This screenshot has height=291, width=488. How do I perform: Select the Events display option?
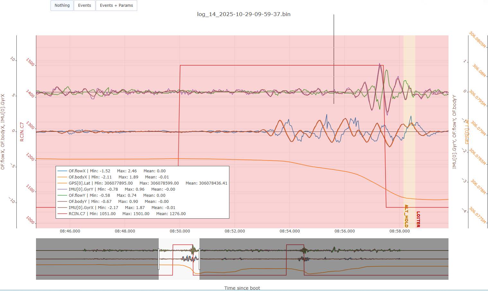84,5
